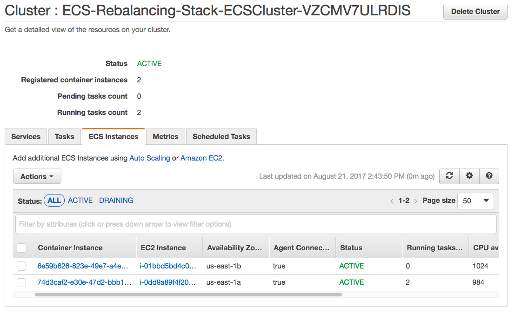Go to previous page arrow

392,201
